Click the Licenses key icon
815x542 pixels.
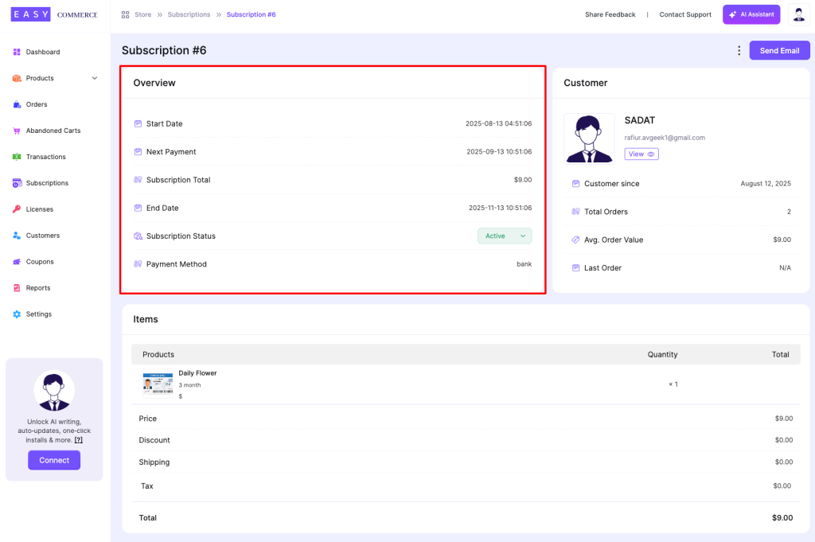[x=17, y=209]
